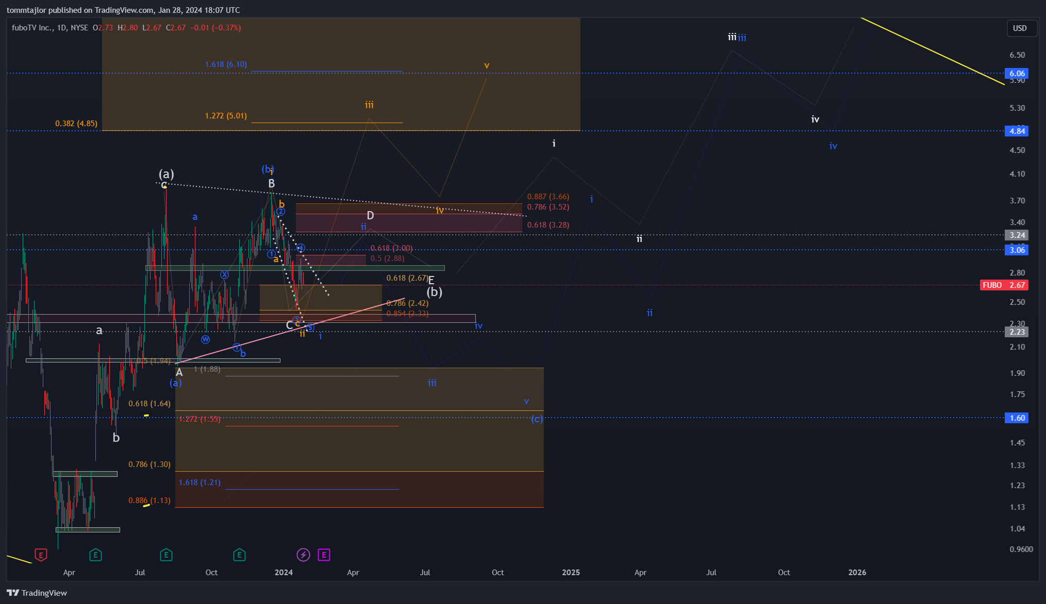Click the blue (c) wave label near 1.60
1046x604 pixels.
tap(537, 419)
